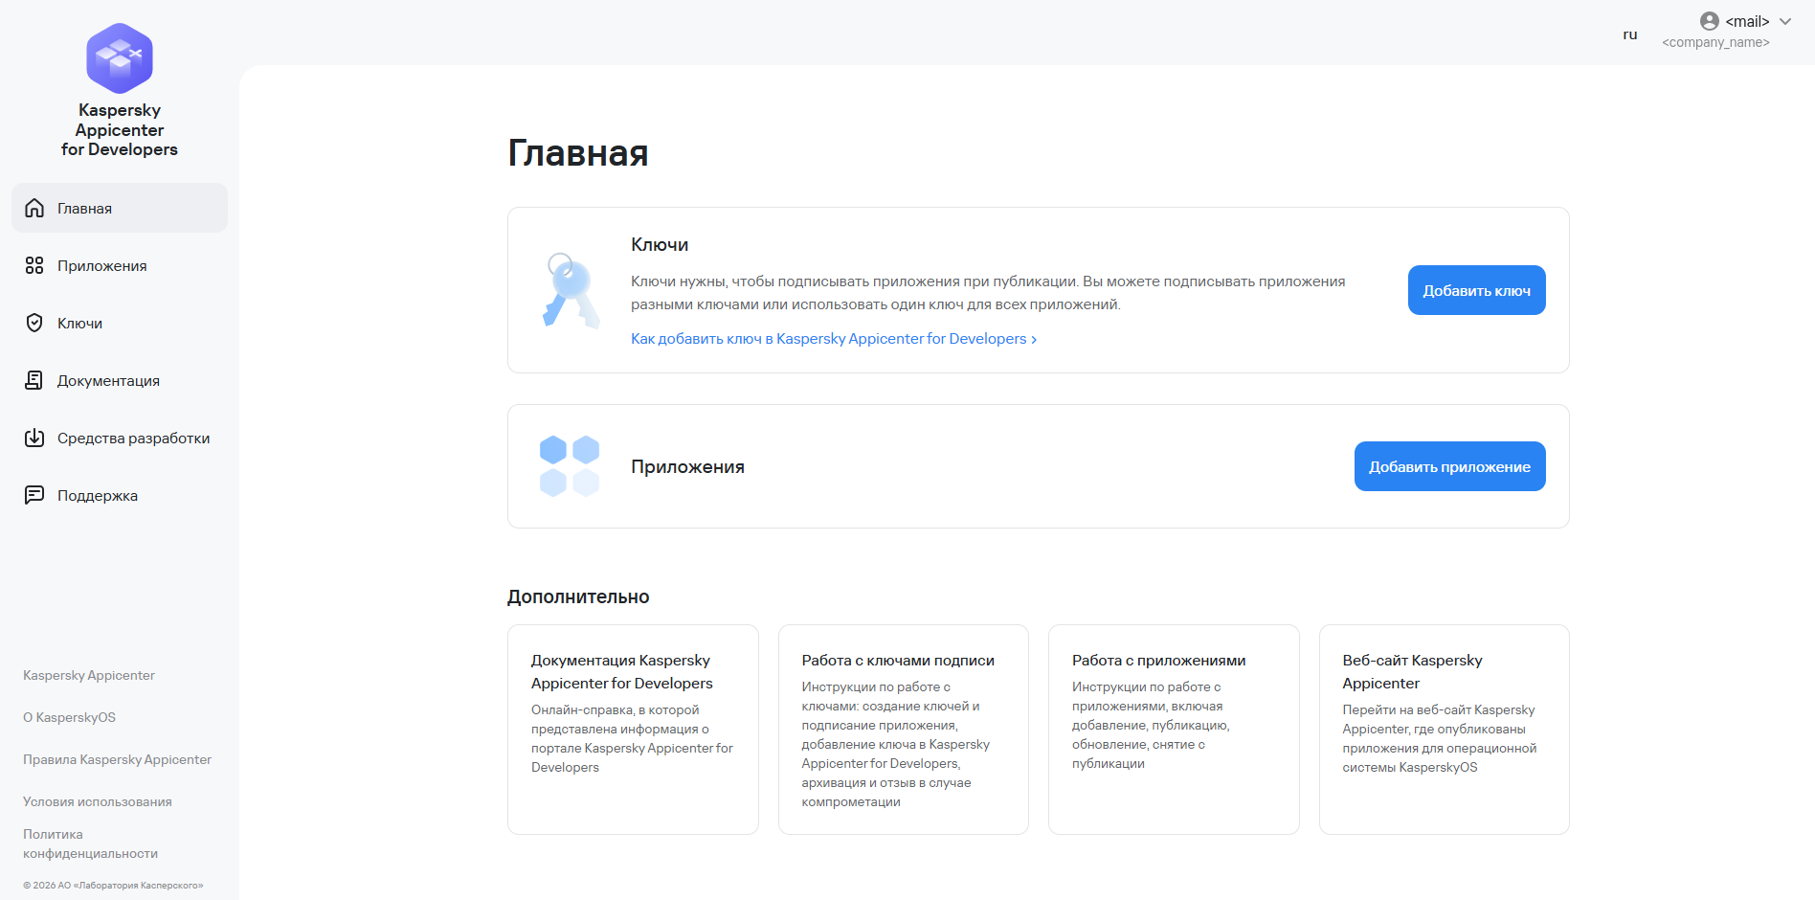Click the shield icon beside Ключи
The image size is (1815, 900).
click(34, 323)
